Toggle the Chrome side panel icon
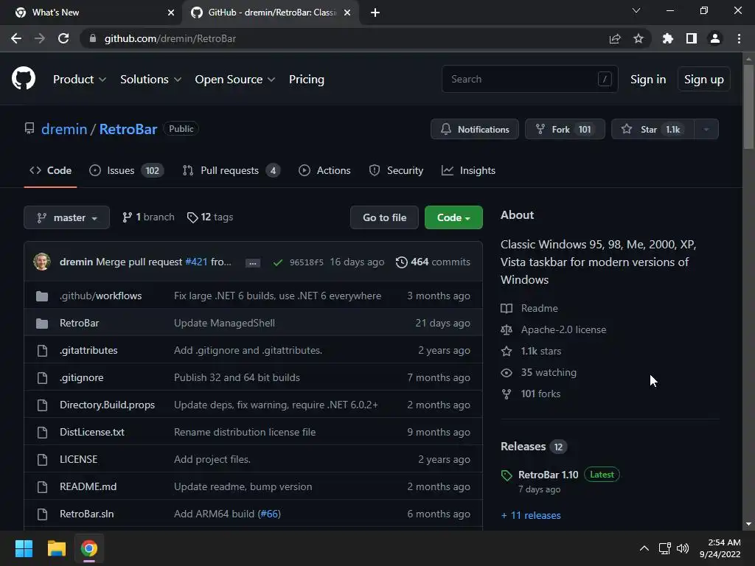The width and height of the screenshot is (755, 566). [692, 38]
